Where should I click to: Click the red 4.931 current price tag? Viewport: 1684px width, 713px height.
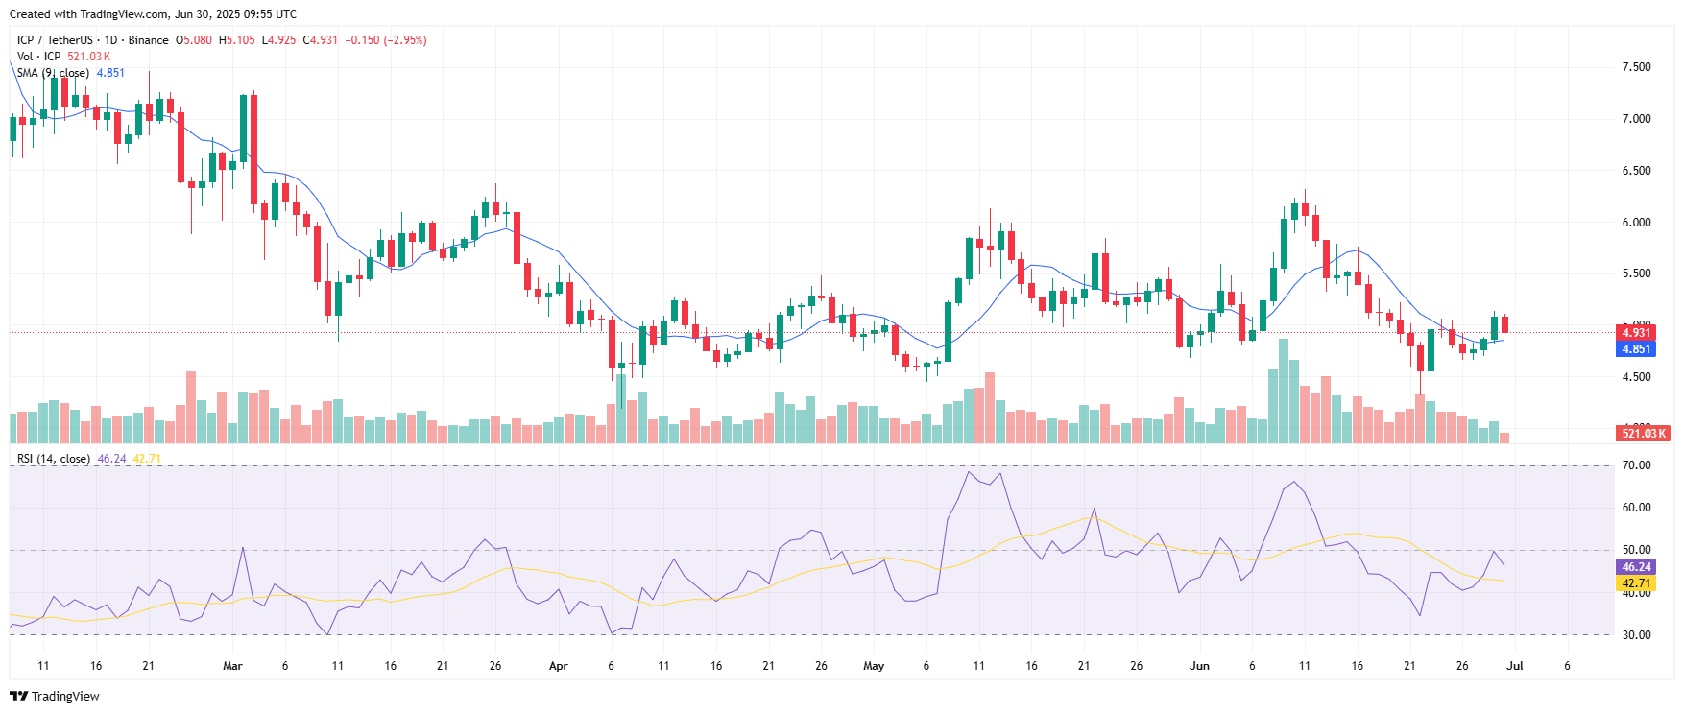pyautogui.click(x=1636, y=333)
